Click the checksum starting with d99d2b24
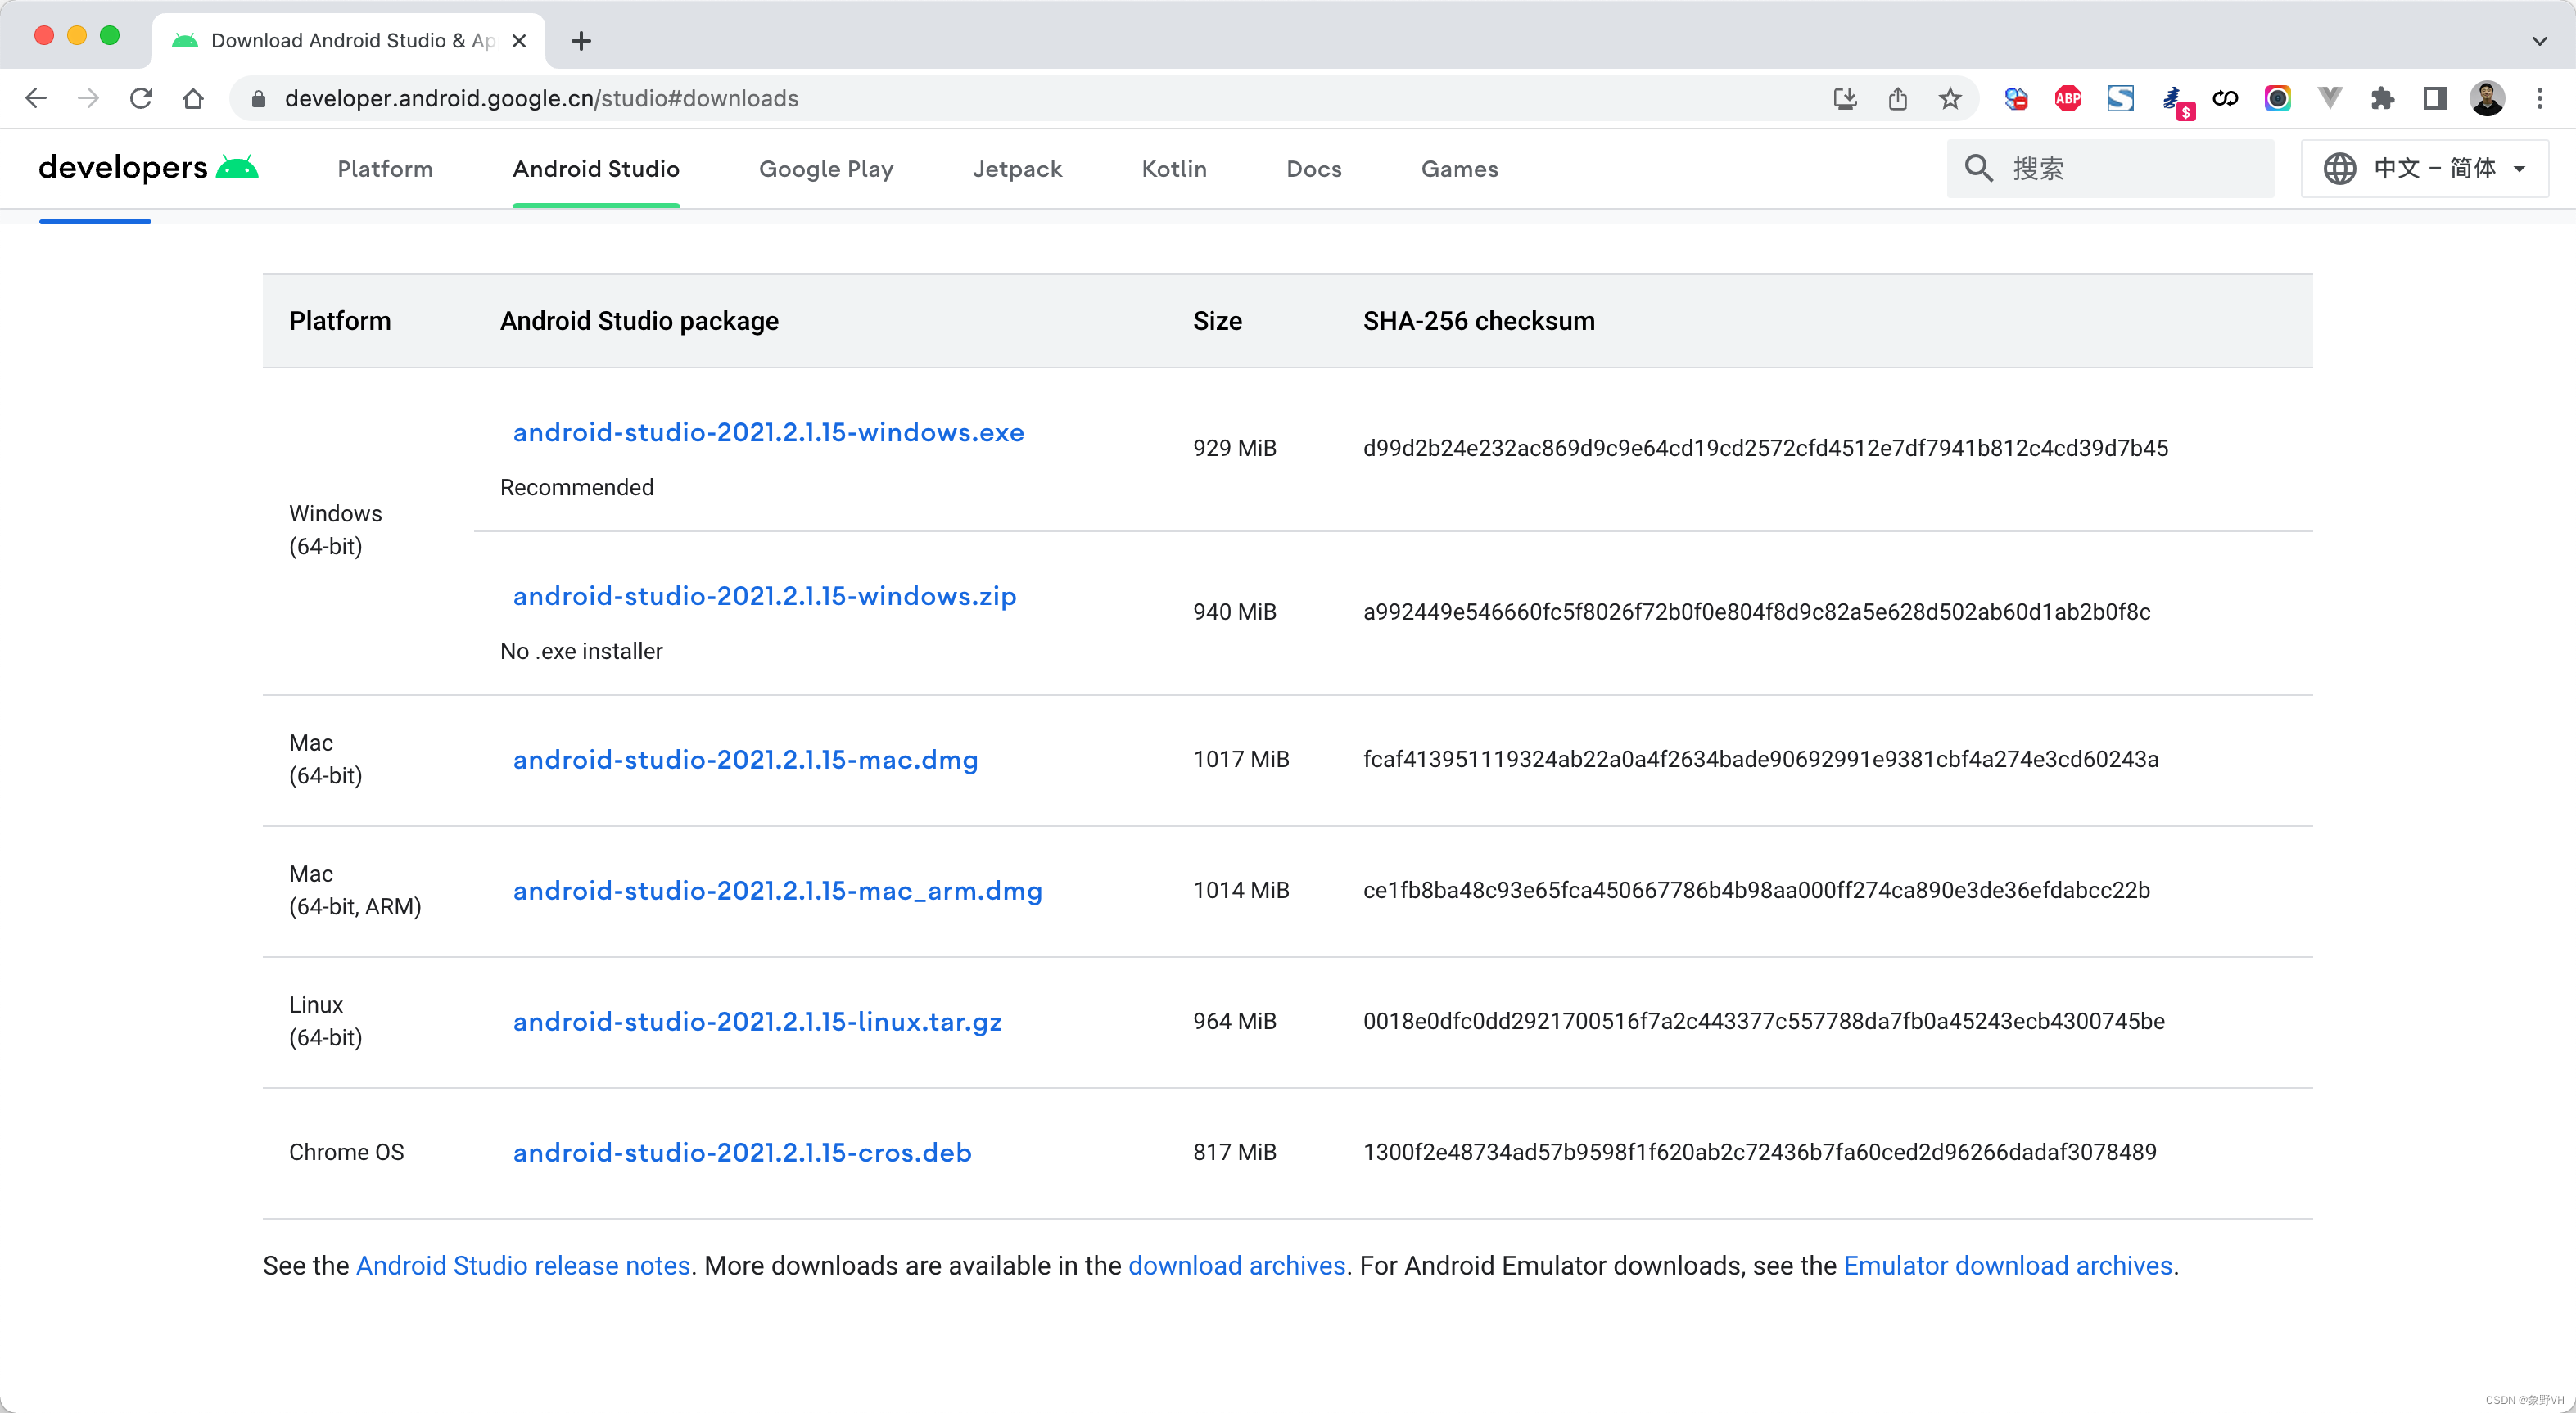The height and width of the screenshot is (1413, 2576). (1765, 448)
